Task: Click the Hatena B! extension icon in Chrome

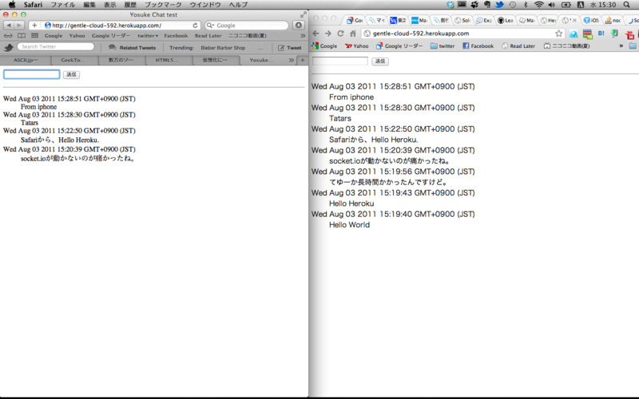Action: click(601, 34)
